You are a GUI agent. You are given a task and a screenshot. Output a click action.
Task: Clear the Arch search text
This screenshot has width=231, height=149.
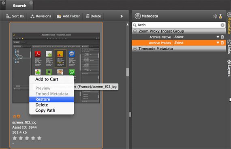222,25
